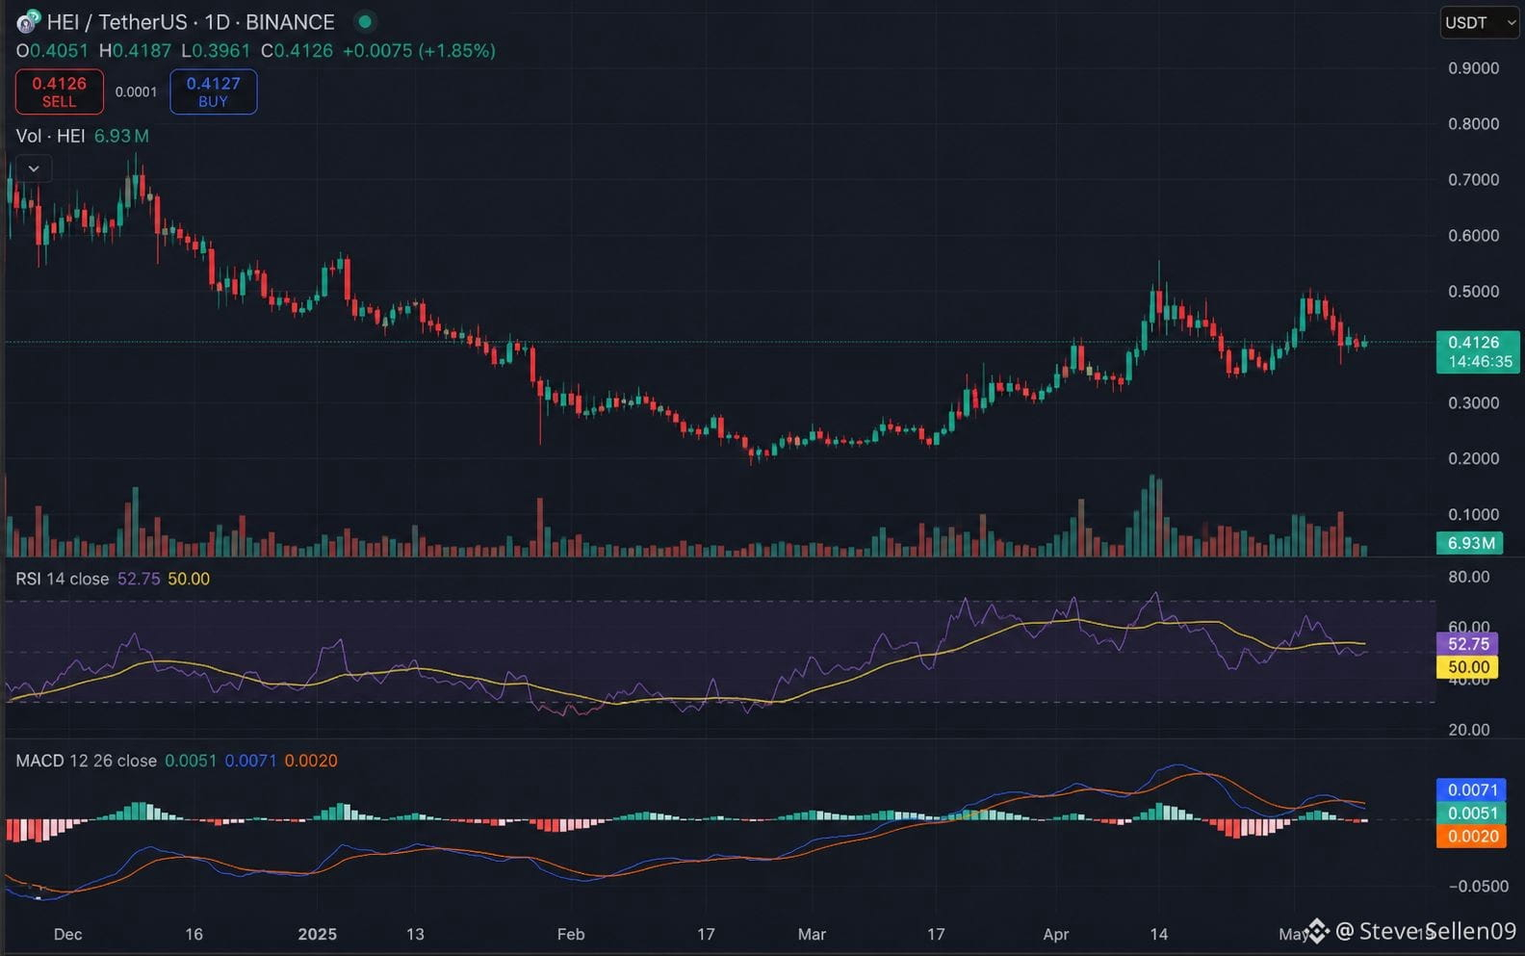The height and width of the screenshot is (956, 1525).
Task: Click the 0.5000 price axis label
Action: coord(1473,292)
